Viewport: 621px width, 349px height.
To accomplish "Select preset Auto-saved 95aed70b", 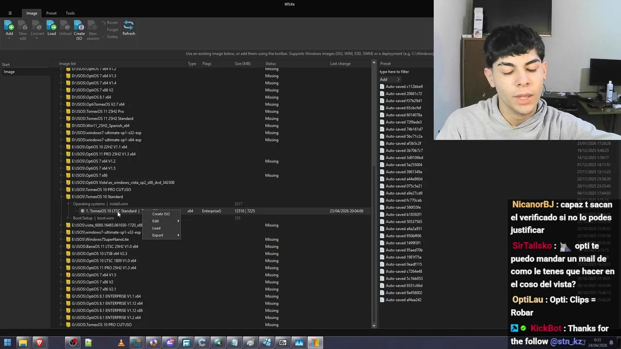I will [x=404, y=250].
